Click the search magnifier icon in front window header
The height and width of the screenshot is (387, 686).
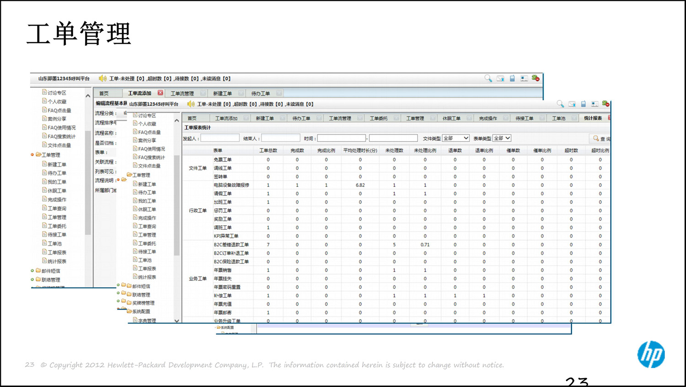(x=560, y=104)
